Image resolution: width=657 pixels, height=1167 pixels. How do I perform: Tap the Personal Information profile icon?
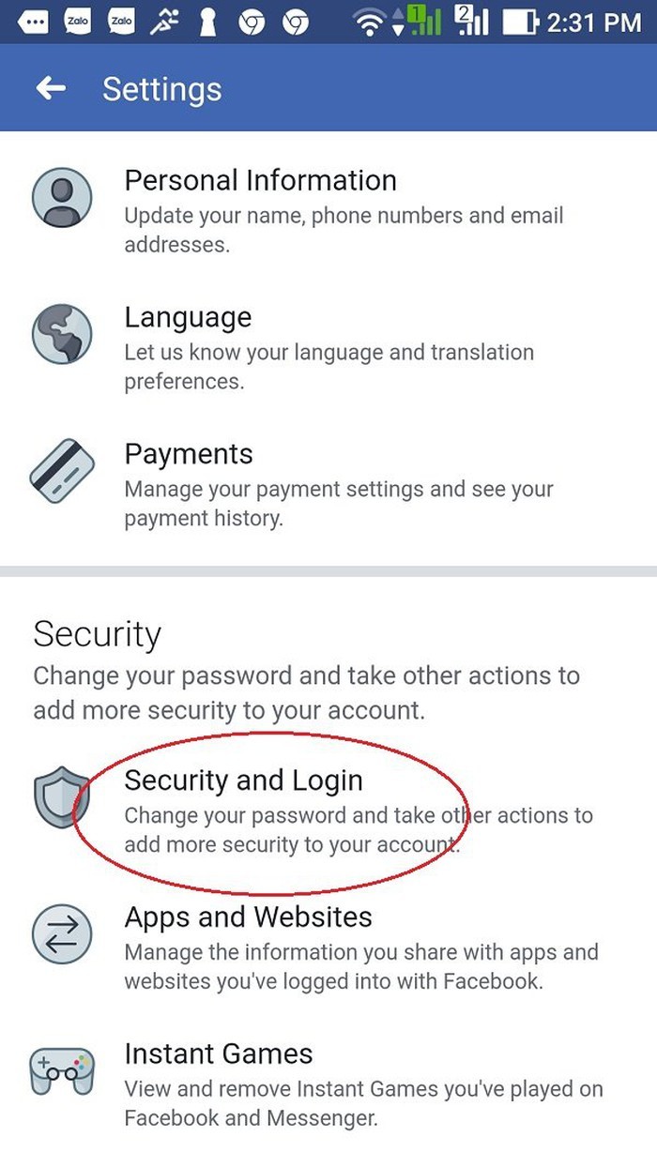62,199
